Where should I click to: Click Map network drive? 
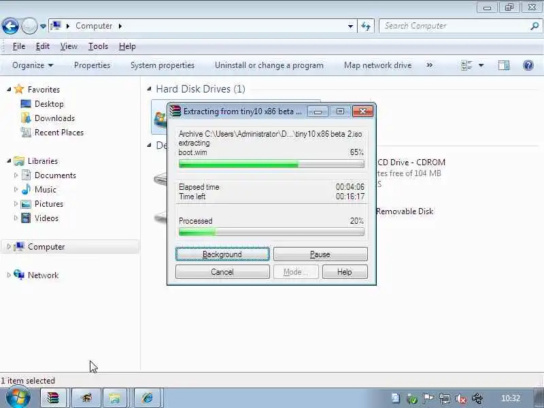[x=377, y=65]
